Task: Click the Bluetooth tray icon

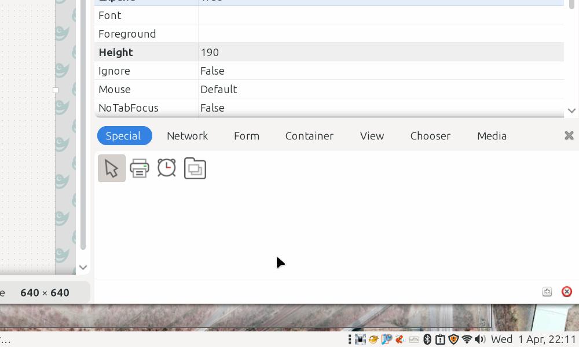Action: [427, 339]
